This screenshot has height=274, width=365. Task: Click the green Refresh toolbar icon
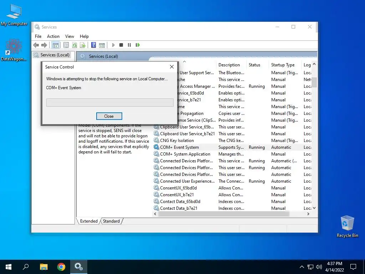point(74,45)
